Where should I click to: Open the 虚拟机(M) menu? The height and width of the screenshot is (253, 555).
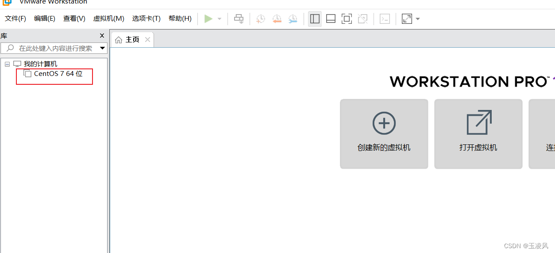click(109, 19)
